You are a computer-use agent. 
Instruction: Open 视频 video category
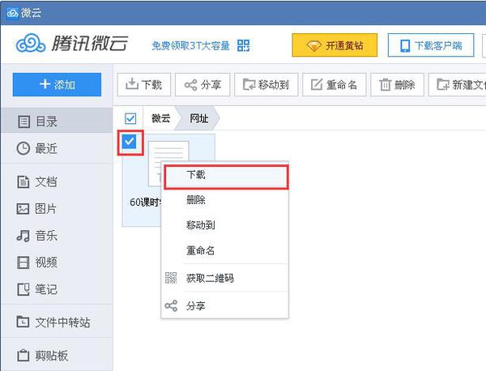pyautogui.click(x=47, y=262)
